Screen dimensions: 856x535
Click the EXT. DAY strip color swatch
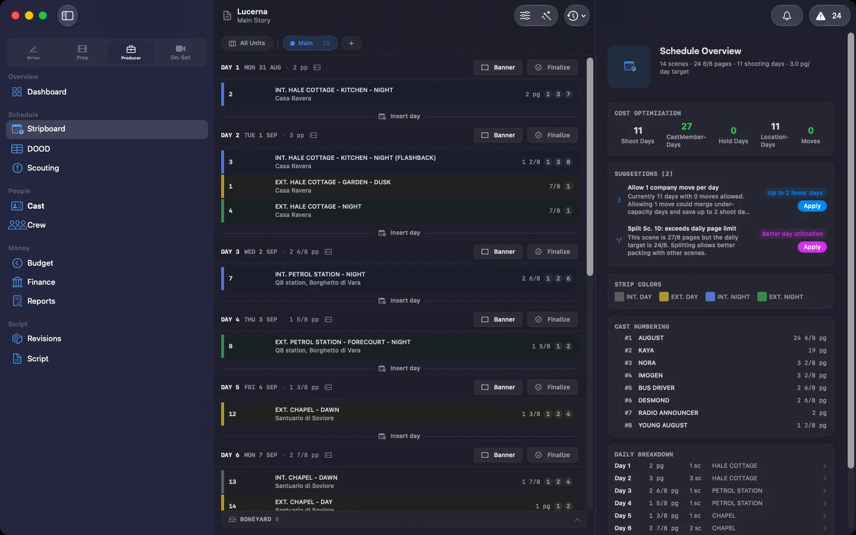(x=664, y=297)
